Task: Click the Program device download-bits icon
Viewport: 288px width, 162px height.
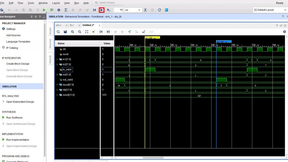Action: point(52,10)
